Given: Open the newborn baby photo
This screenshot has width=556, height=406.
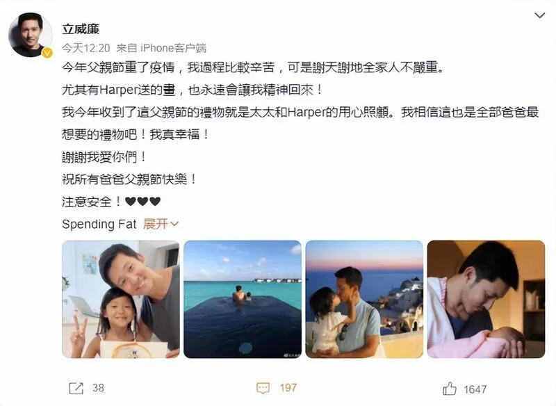Looking at the screenshot, I should tap(486, 299).
